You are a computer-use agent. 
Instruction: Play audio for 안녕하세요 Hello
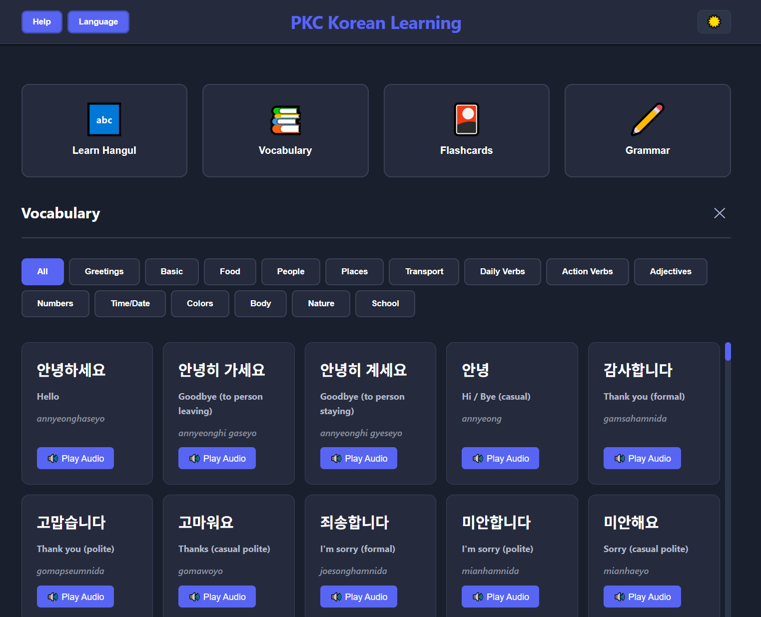tap(75, 458)
